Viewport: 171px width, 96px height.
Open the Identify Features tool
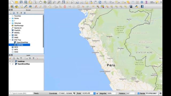106,2
